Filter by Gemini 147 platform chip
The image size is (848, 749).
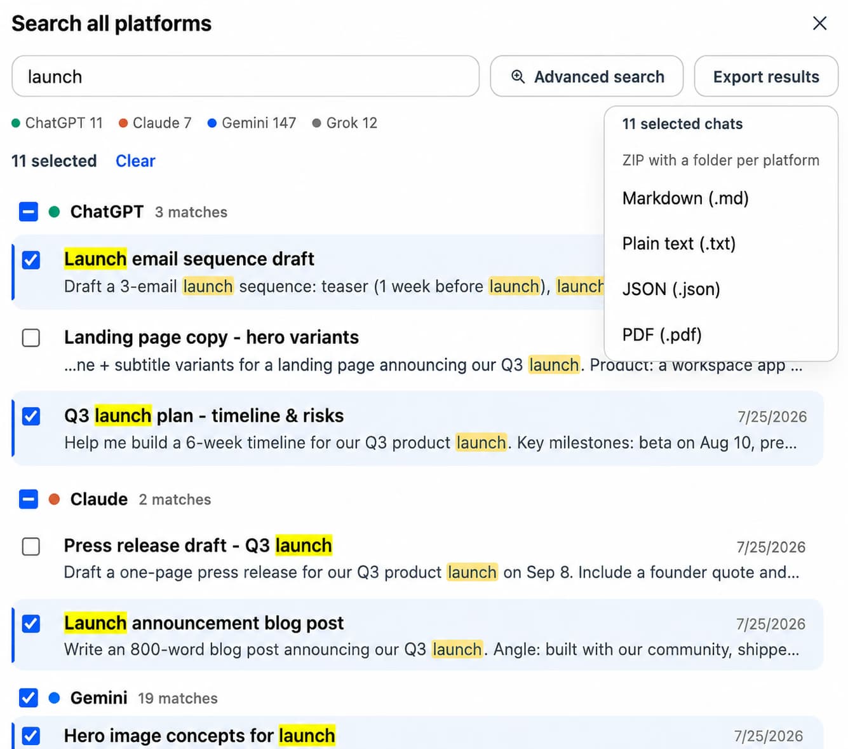252,123
